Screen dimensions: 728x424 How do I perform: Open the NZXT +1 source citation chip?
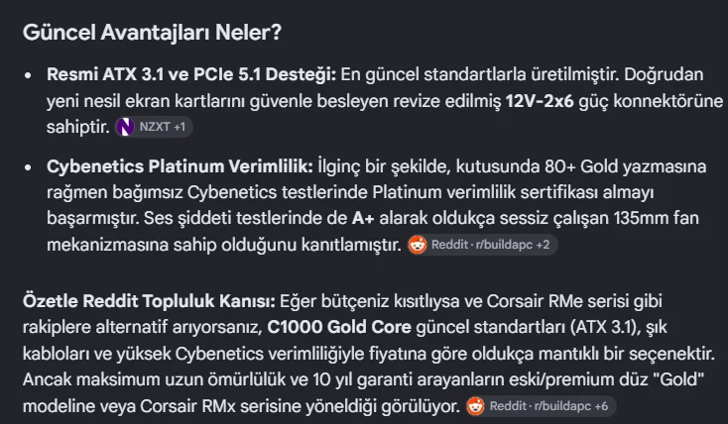[x=154, y=127]
